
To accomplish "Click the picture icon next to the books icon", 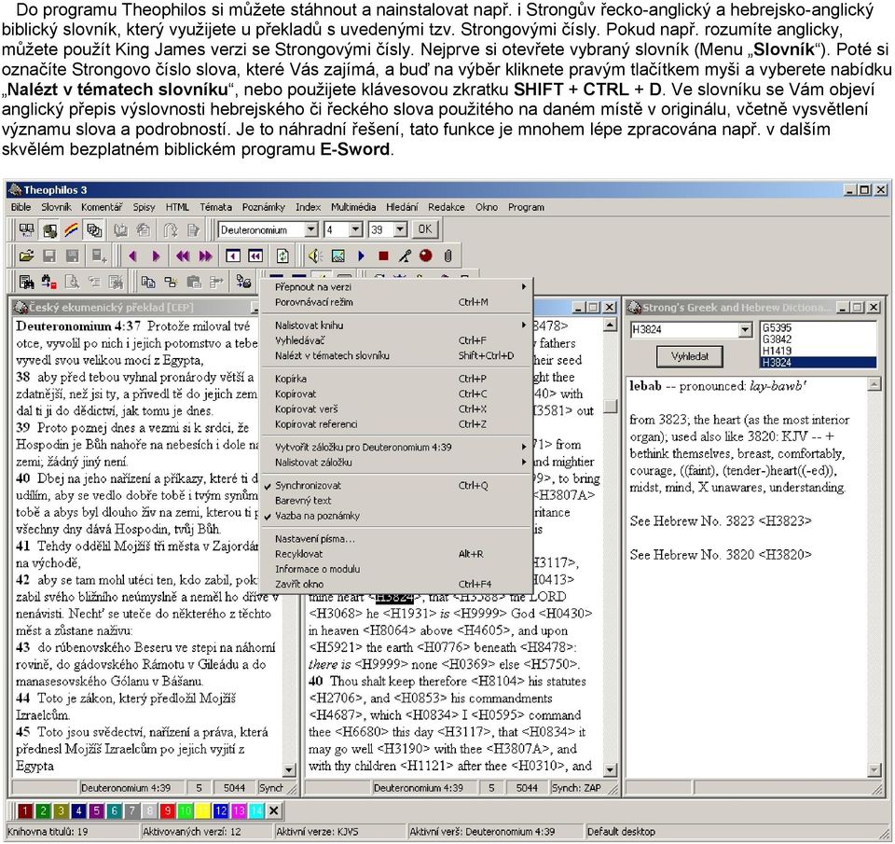I will pyautogui.click(x=49, y=230).
